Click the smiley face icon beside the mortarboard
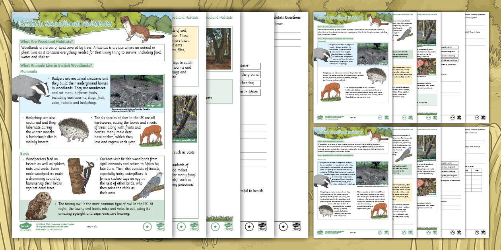501x250 pixels. 452,117
